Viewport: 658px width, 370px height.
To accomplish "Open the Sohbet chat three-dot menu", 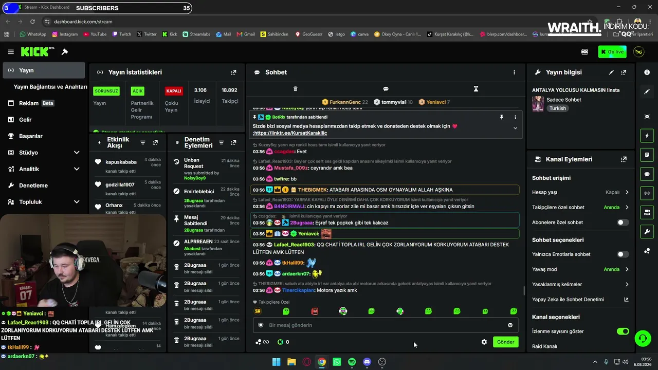I will click(x=514, y=72).
